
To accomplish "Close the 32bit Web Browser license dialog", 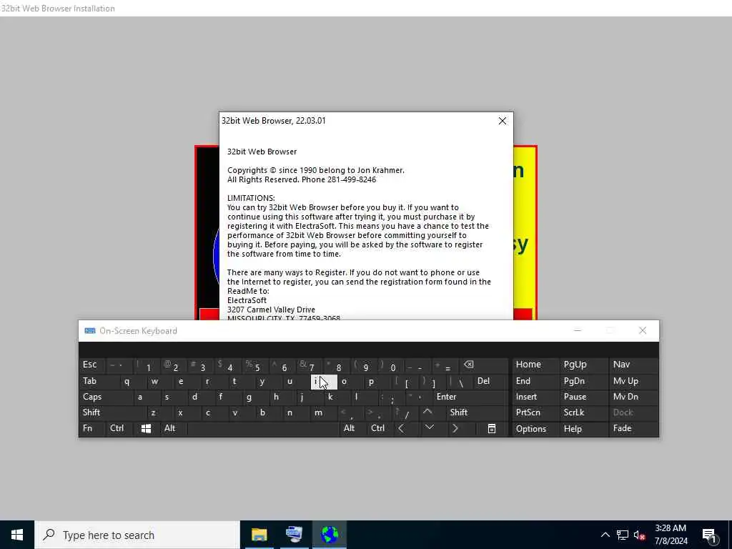I will point(503,121).
